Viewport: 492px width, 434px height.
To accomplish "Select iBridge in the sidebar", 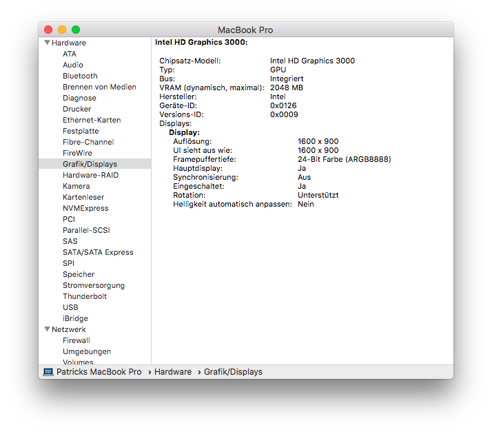I will tap(75, 318).
